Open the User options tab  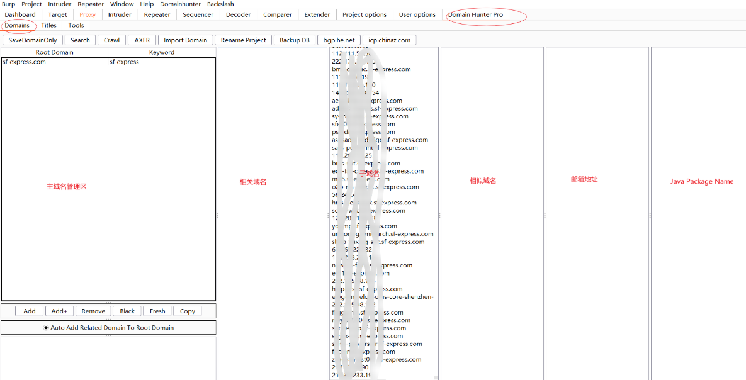[417, 14]
